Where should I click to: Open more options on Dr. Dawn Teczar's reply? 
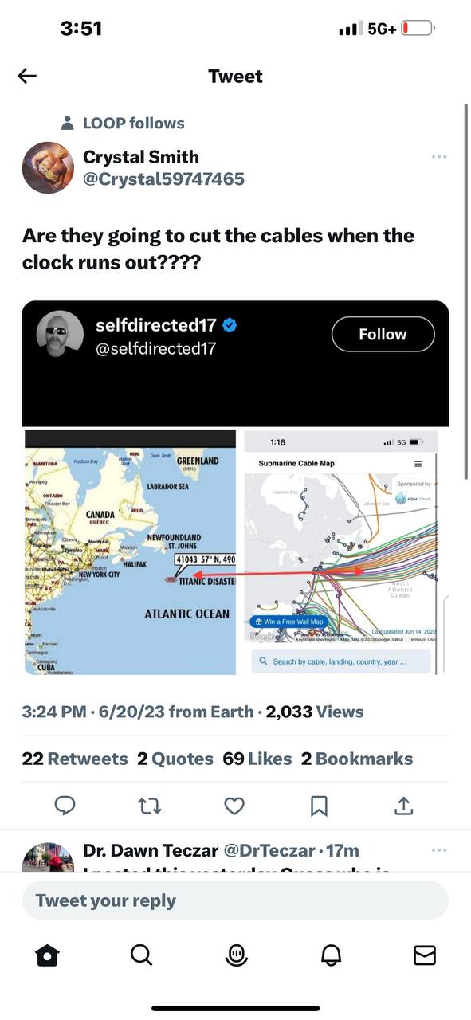click(439, 850)
